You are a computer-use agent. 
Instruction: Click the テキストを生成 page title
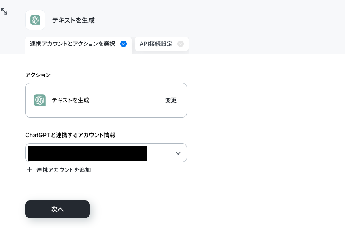[73, 20]
